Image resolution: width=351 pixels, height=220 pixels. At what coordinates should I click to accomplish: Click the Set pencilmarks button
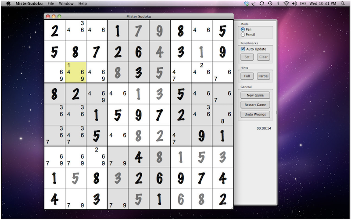(x=247, y=57)
